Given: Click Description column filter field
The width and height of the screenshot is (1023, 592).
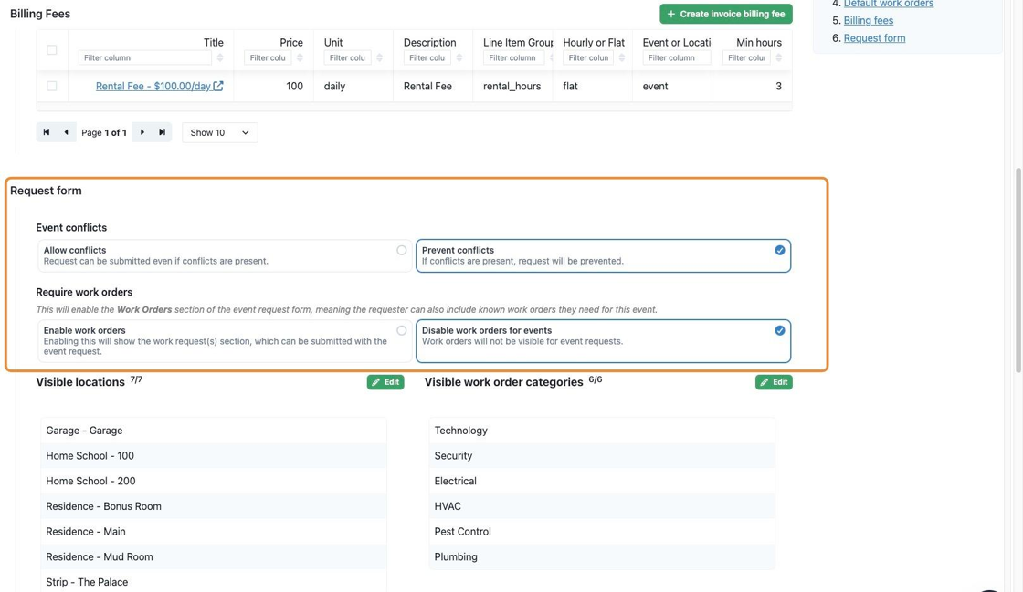Looking at the screenshot, I should tap(427, 58).
